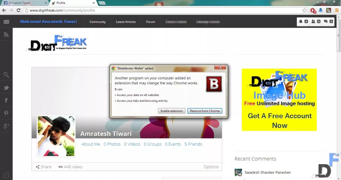This screenshot has width=341, height=180.
Task: Open the RSS feed sidebar icon
Action: coord(6,34)
